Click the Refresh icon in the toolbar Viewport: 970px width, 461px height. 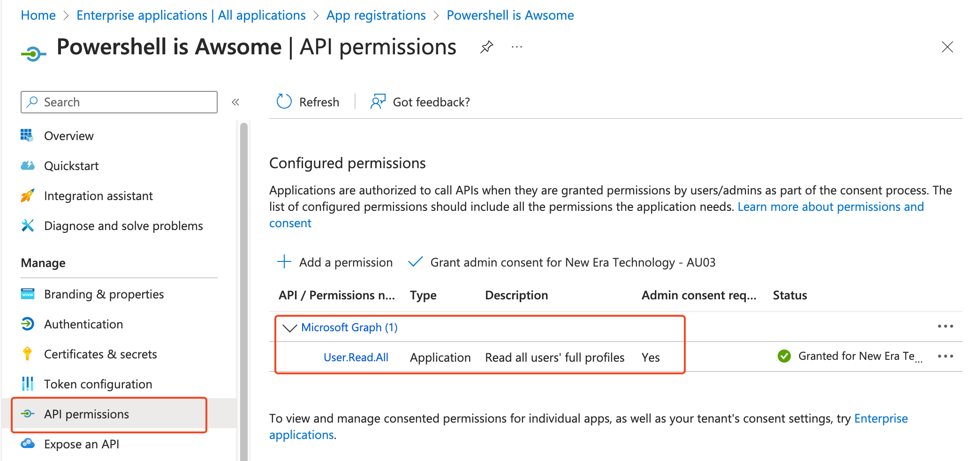[x=284, y=102]
